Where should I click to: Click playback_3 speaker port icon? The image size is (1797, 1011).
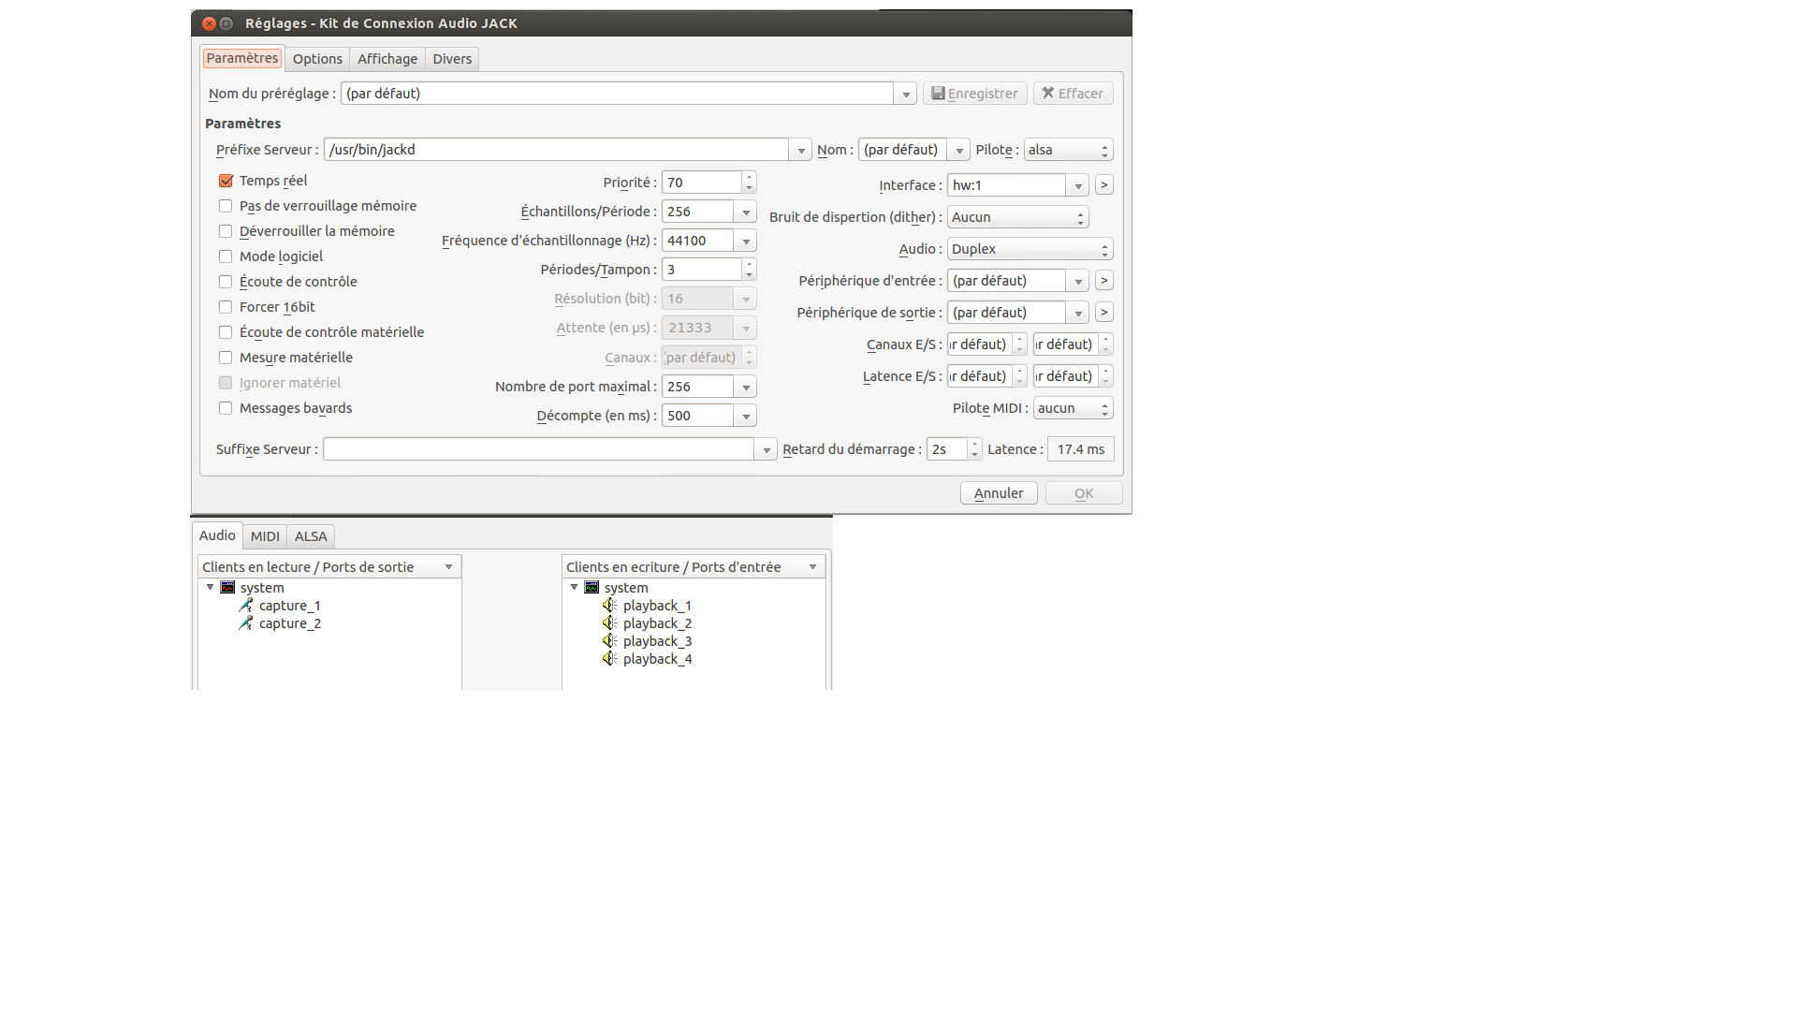(610, 641)
